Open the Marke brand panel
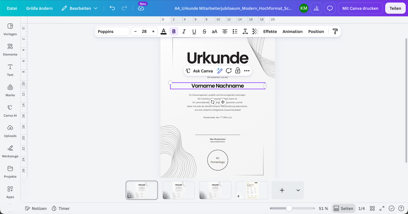408x214 pixels. (x=10, y=90)
